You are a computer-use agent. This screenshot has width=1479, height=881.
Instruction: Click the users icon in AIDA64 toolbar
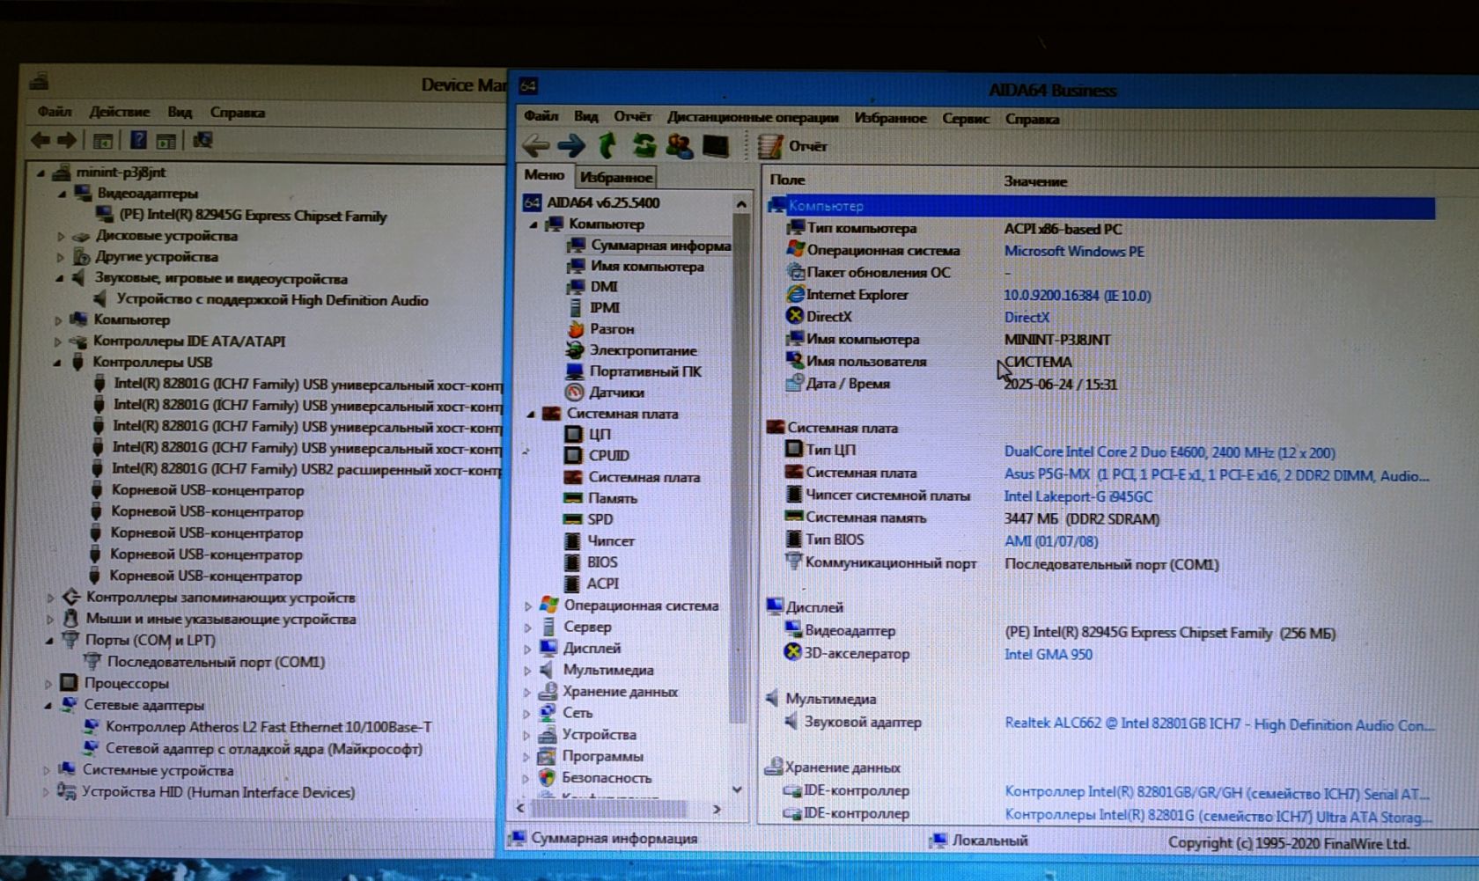tap(679, 145)
